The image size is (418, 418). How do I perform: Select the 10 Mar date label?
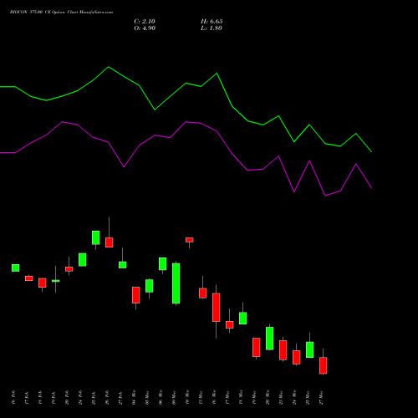187,397
